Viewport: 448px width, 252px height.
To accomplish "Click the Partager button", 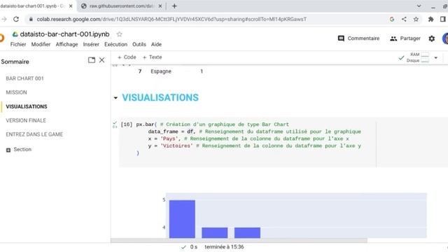I will tap(405, 38).
